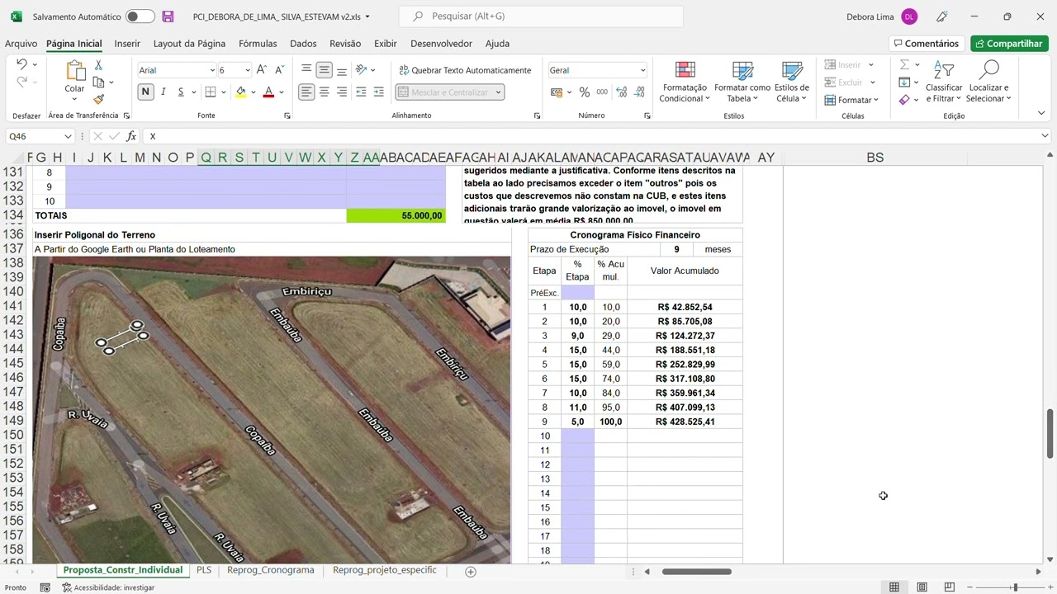The height and width of the screenshot is (594, 1057).
Task: Expand the Name Box dropdown arrow
Action: pos(68,136)
